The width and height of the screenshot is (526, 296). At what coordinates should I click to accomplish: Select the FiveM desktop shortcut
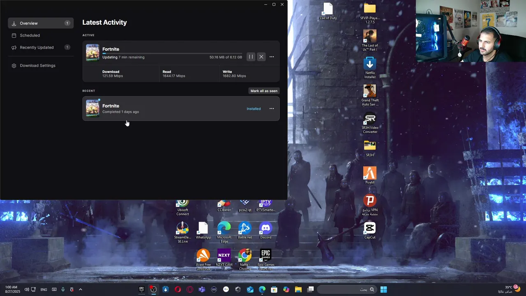370,176
